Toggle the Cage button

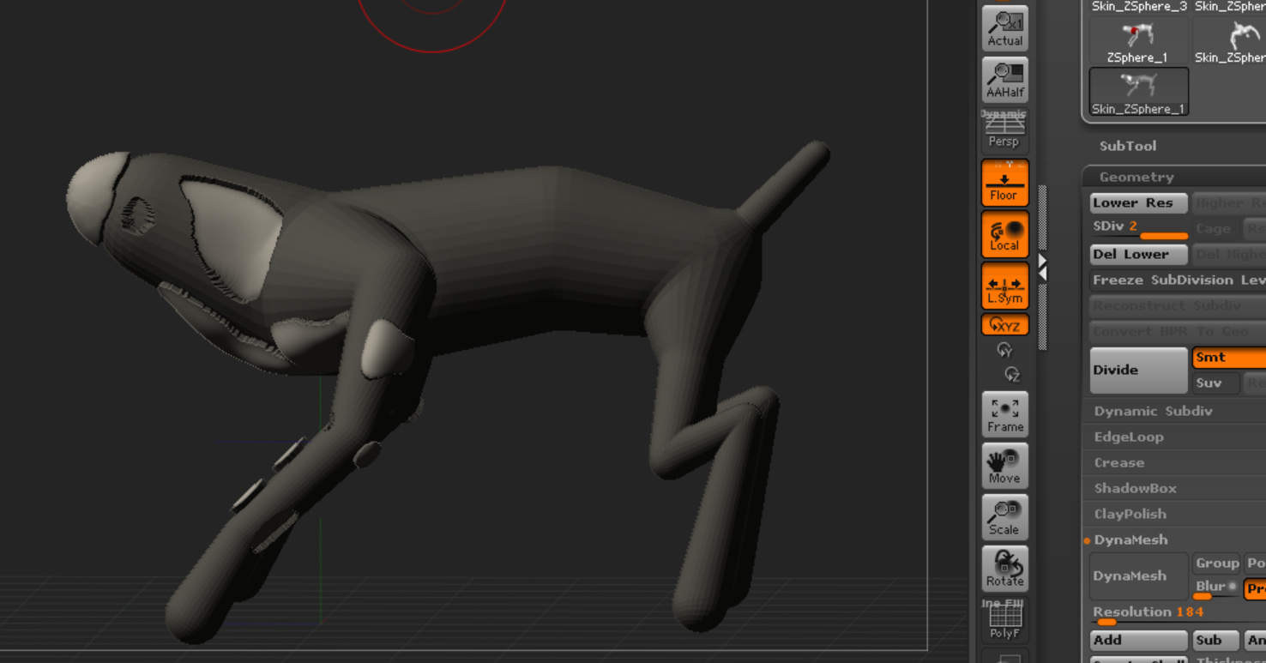click(x=1213, y=228)
